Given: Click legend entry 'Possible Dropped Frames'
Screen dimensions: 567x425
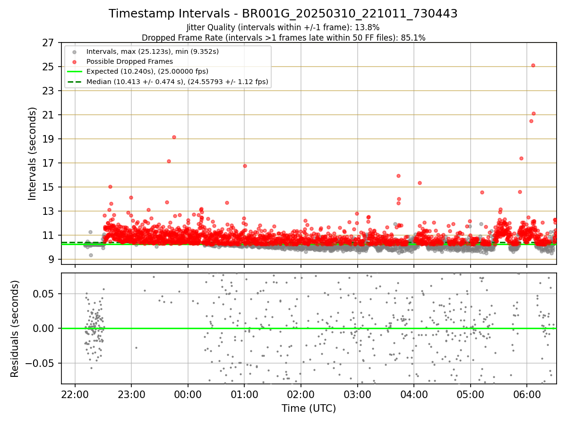Looking at the screenshot, I should pyautogui.click(x=129, y=61).
